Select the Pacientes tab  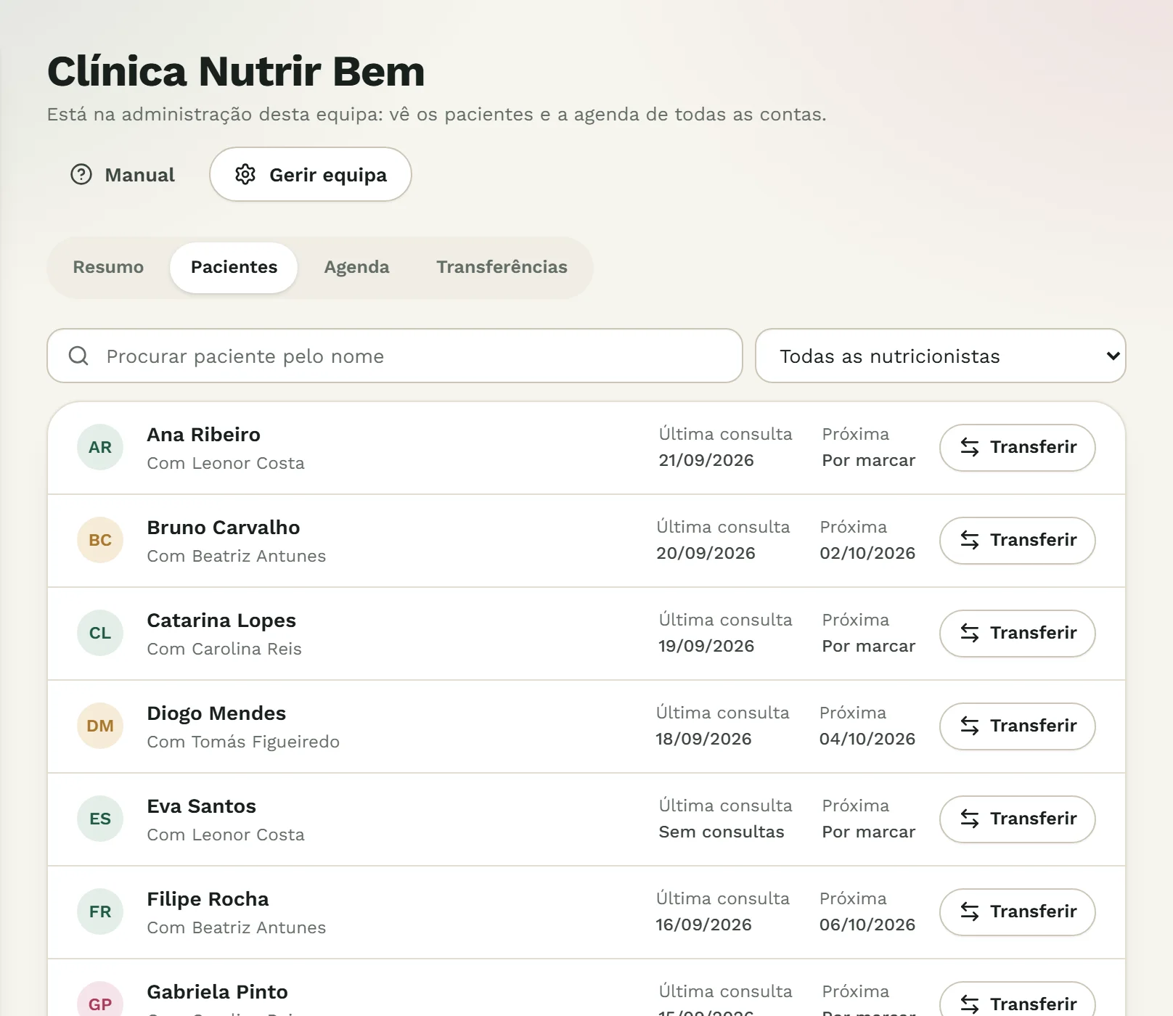pyautogui.click(x=234, y=267)
